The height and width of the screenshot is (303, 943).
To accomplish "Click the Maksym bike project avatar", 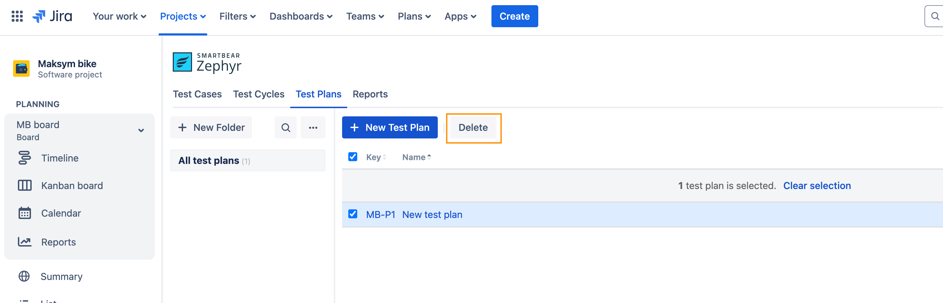I will click(x=21, y=69).
